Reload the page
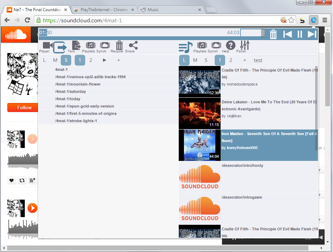333x252 pixels. pyautogui.click(x=27, y=20)
